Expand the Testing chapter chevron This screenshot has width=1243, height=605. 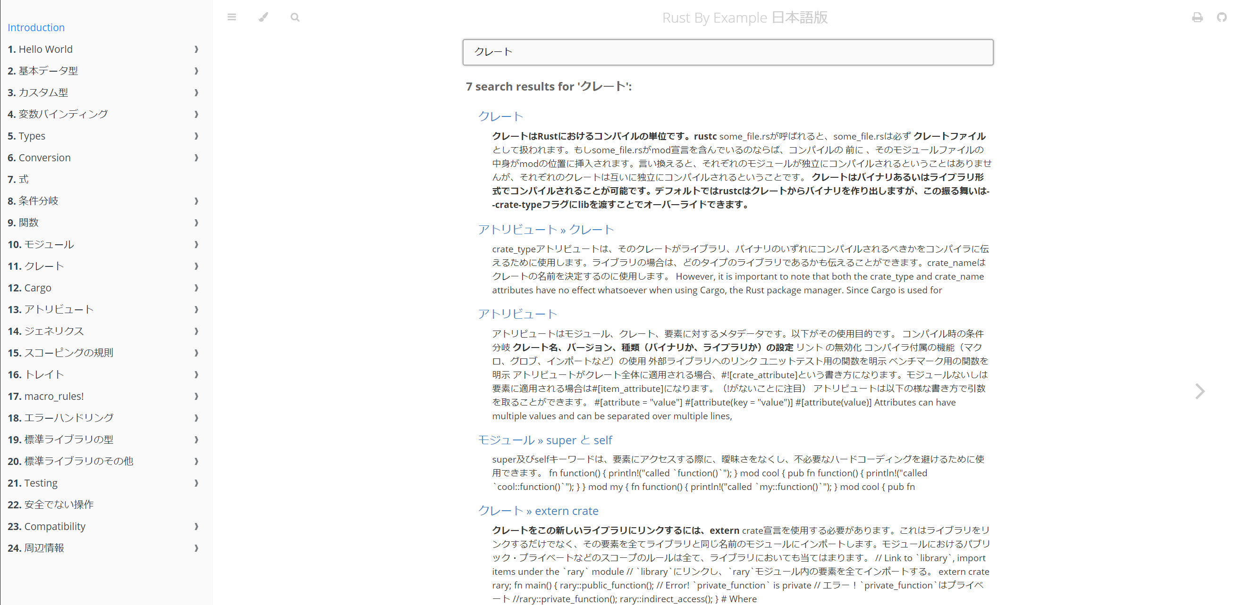pos(196,482)
